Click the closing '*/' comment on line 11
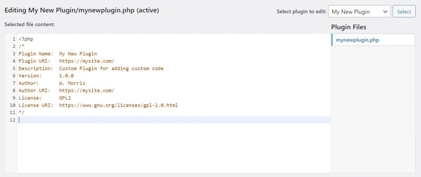 pyautogui.click(x=21, y=112)
